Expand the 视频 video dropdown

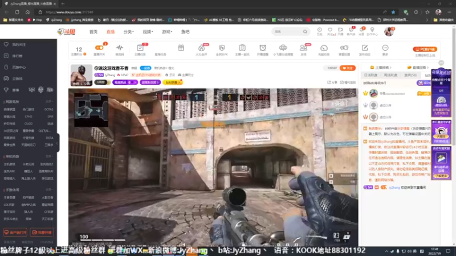tap(148, 32)
